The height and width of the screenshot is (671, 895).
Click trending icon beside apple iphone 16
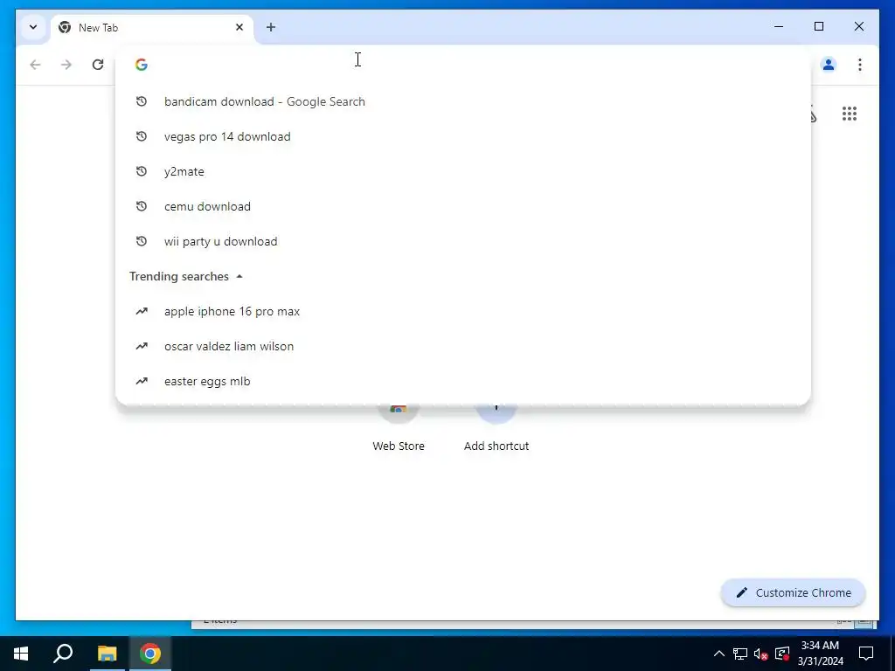(x=142, y=311)
